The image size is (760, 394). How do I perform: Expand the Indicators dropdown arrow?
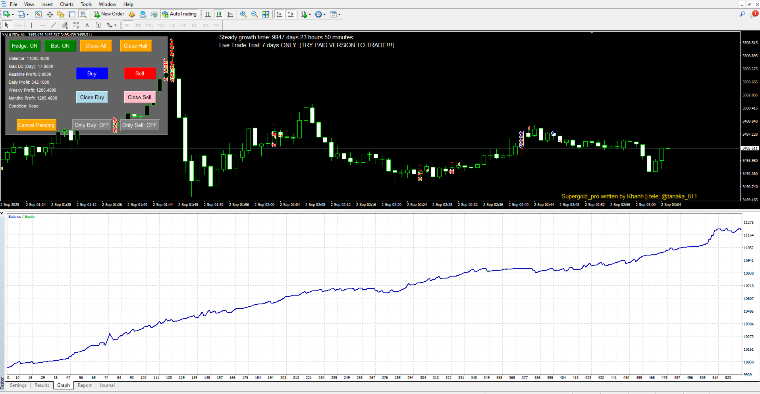point(310,14)
